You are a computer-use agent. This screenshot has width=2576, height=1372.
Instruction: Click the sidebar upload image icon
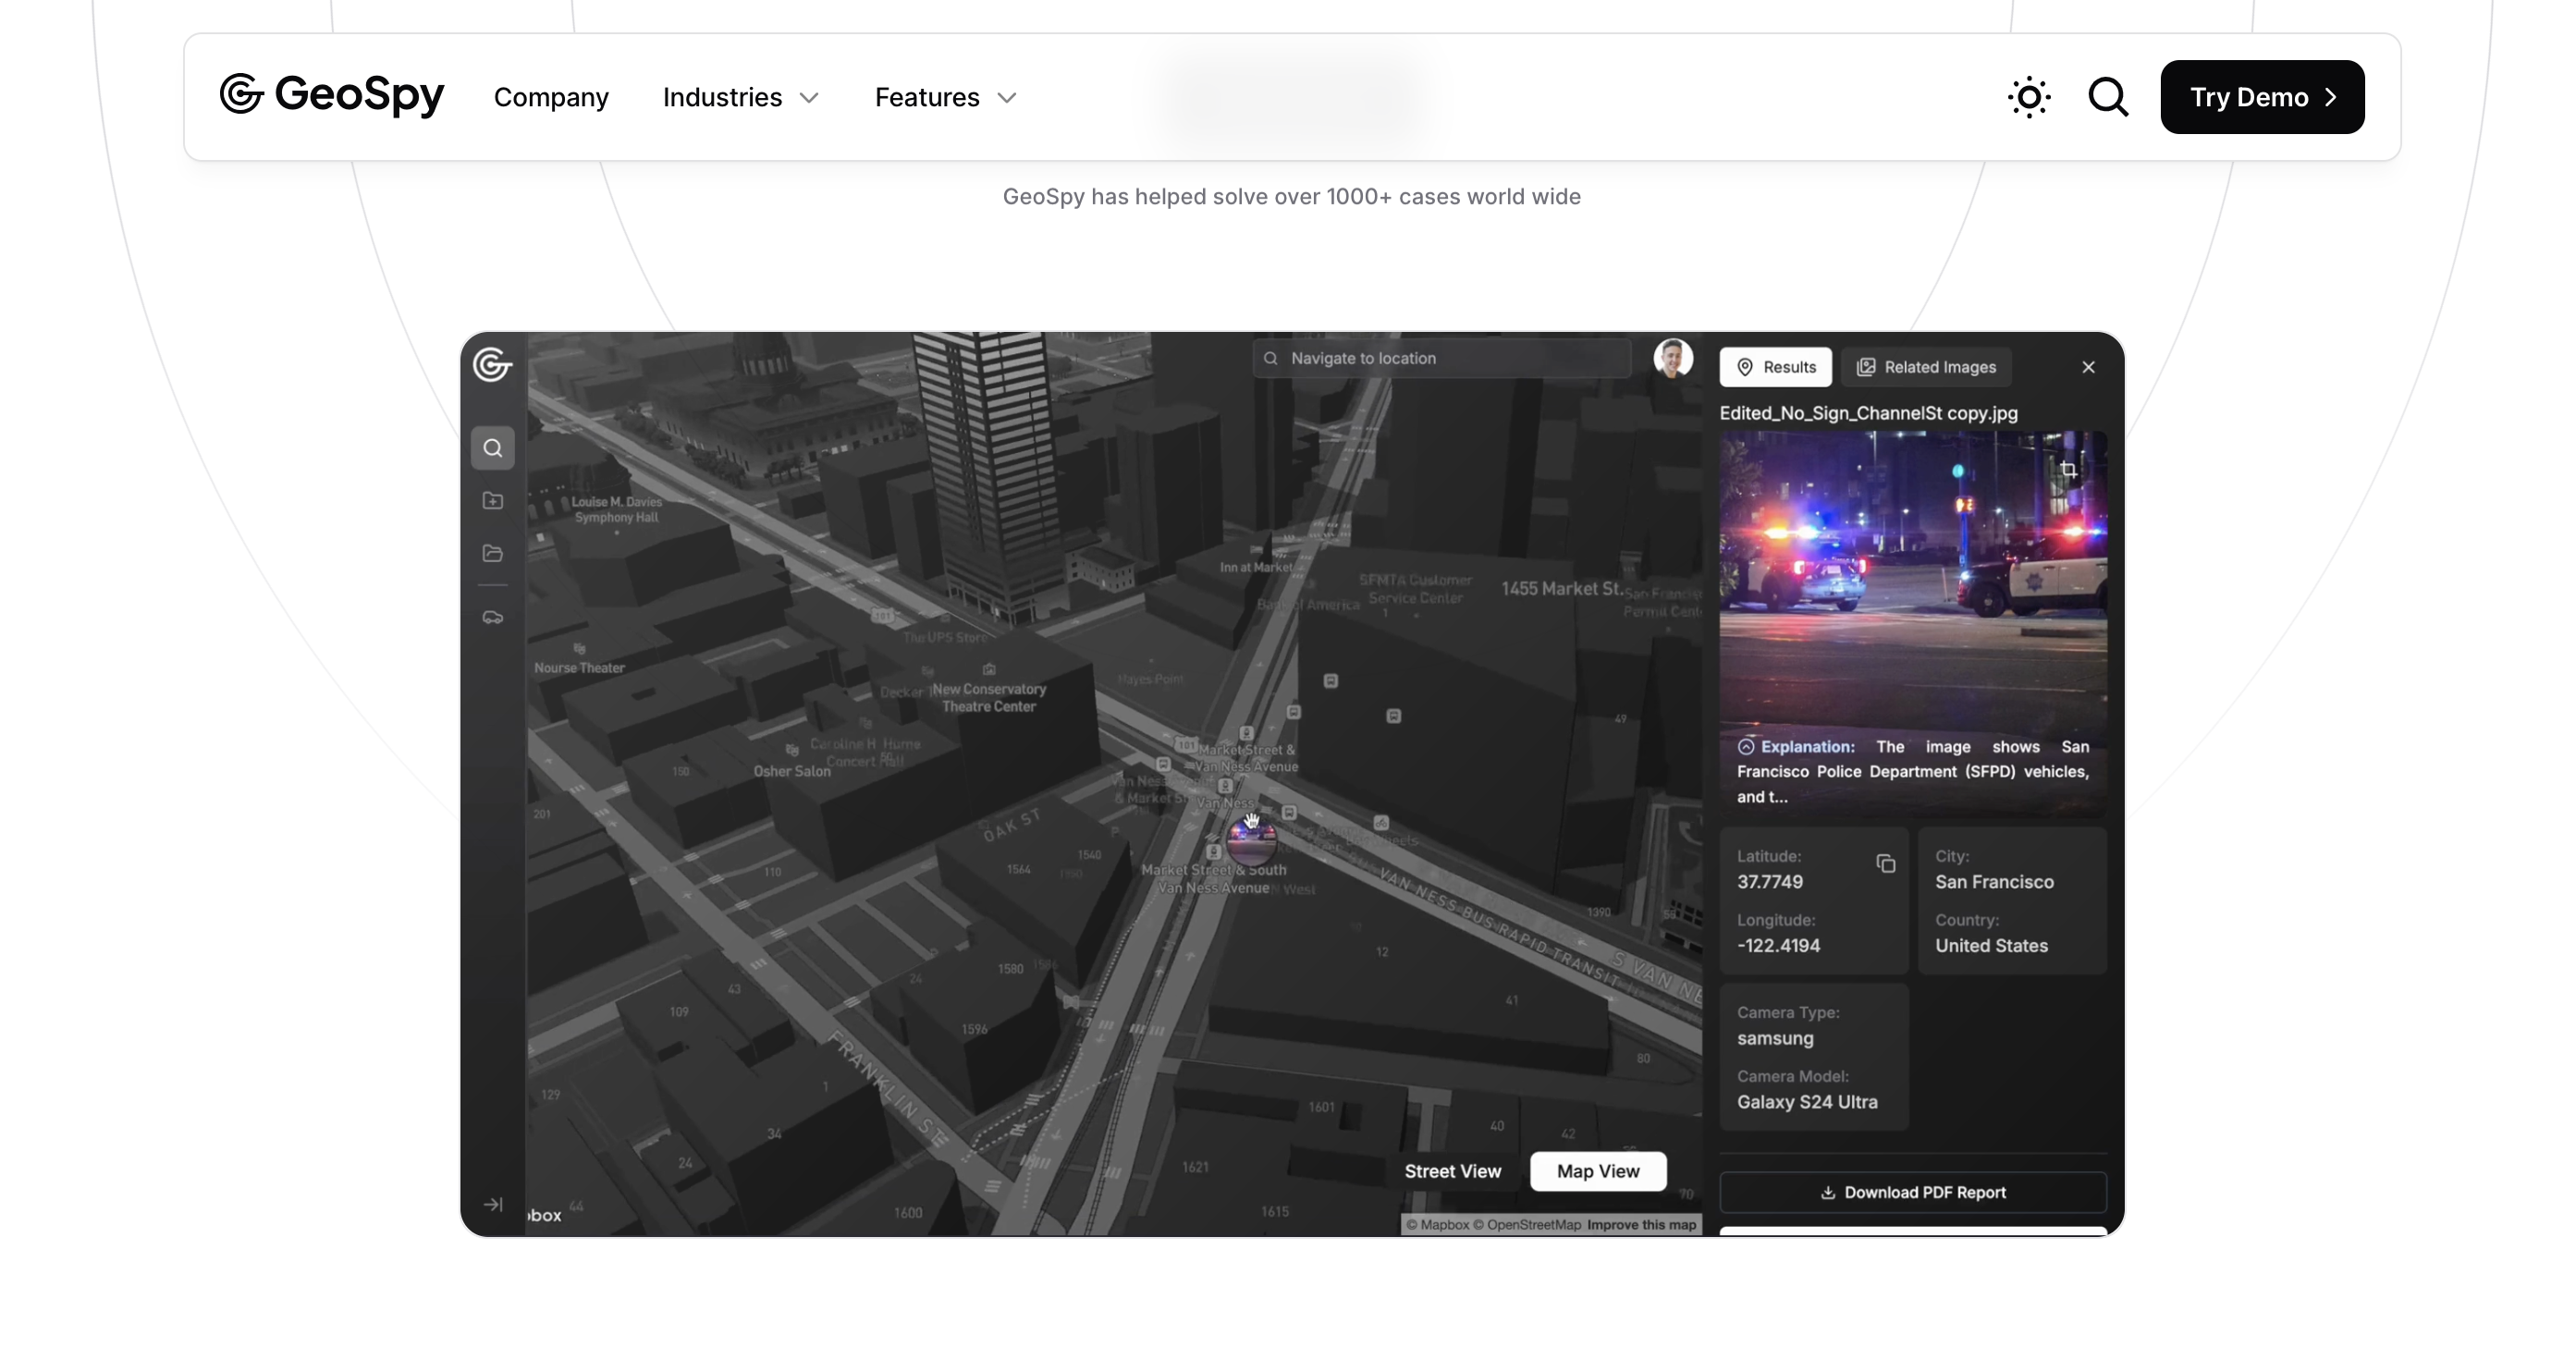(x=493, y=500)
